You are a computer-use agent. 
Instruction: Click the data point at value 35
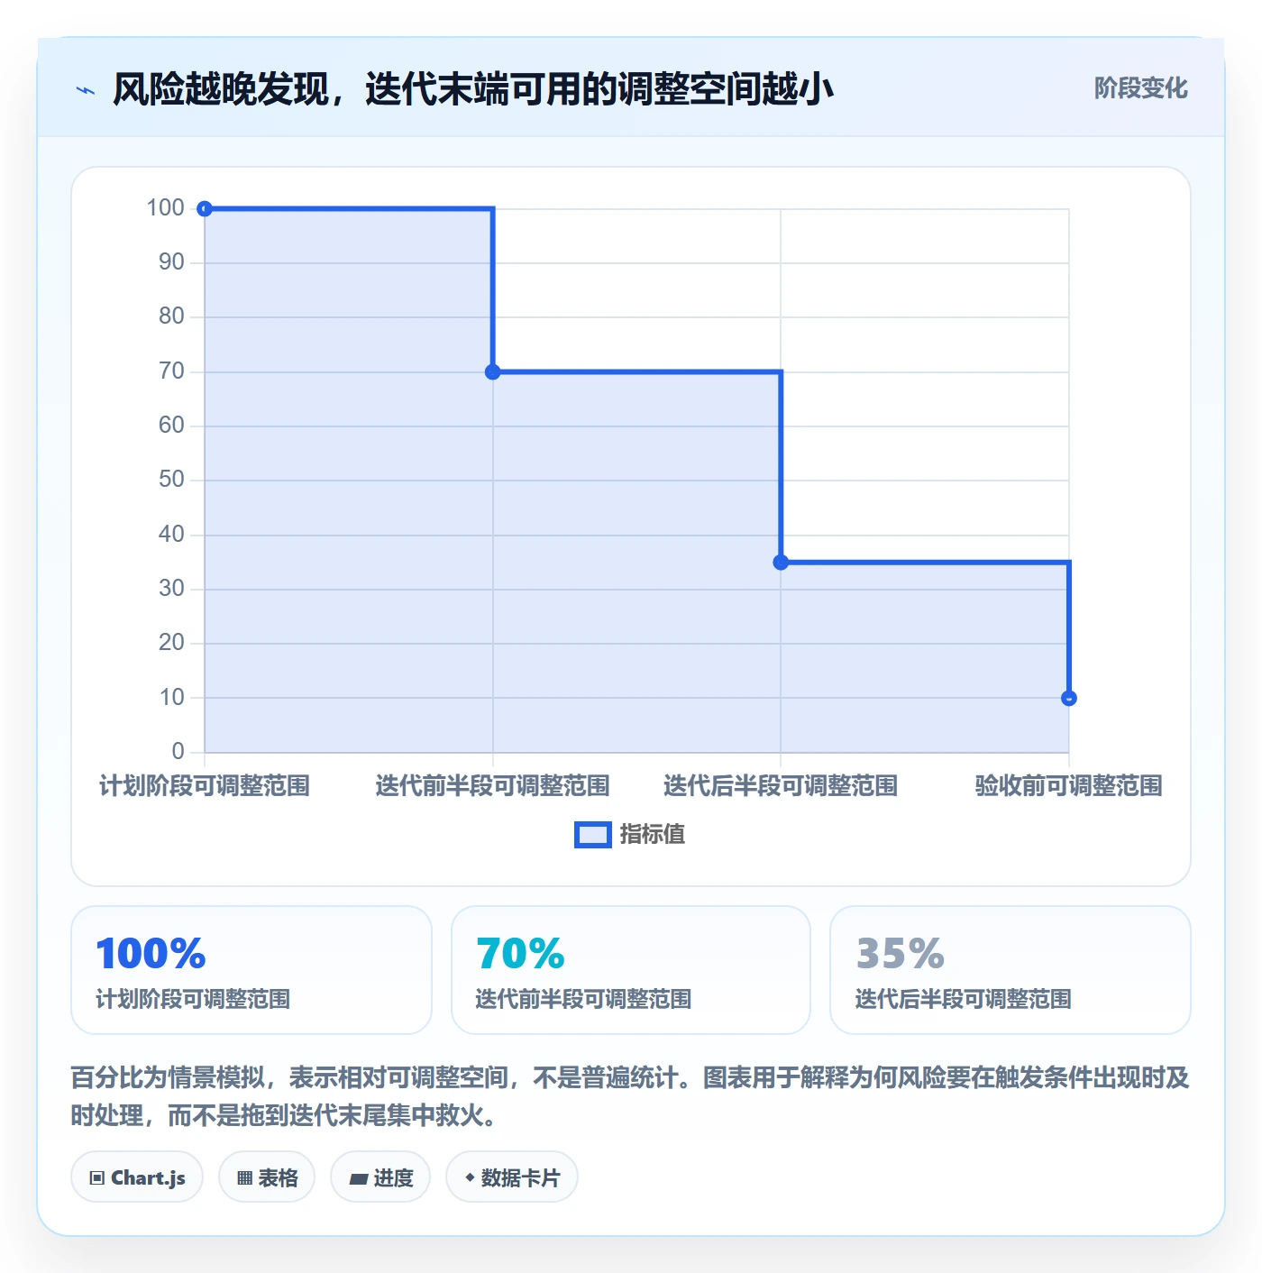point(781,563)
